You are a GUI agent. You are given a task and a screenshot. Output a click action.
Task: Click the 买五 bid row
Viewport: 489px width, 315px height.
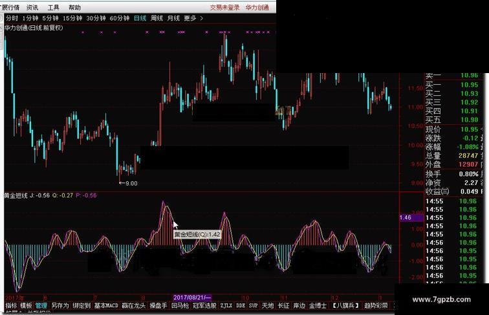tap(452, 120)
